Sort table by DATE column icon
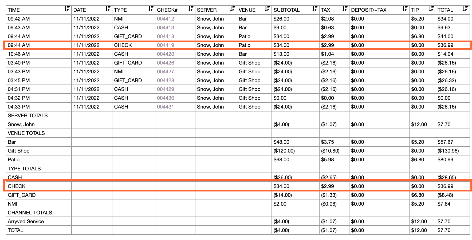 tap(108, 9)
